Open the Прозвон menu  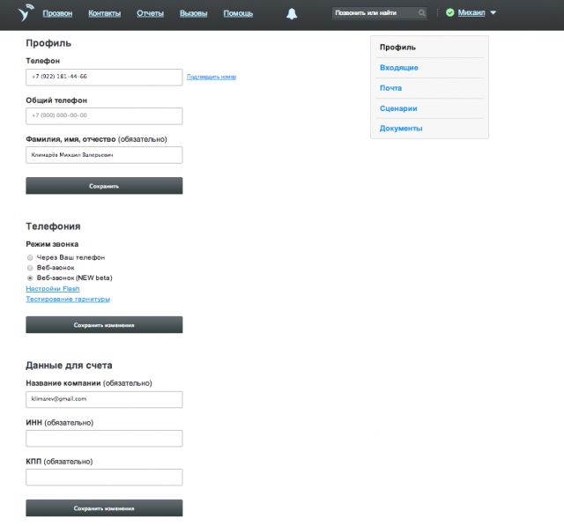tap(57, 13)
